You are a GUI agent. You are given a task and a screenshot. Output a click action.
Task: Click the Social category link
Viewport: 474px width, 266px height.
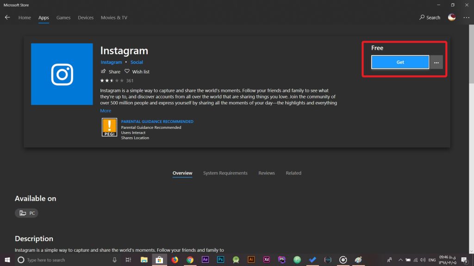137,62
